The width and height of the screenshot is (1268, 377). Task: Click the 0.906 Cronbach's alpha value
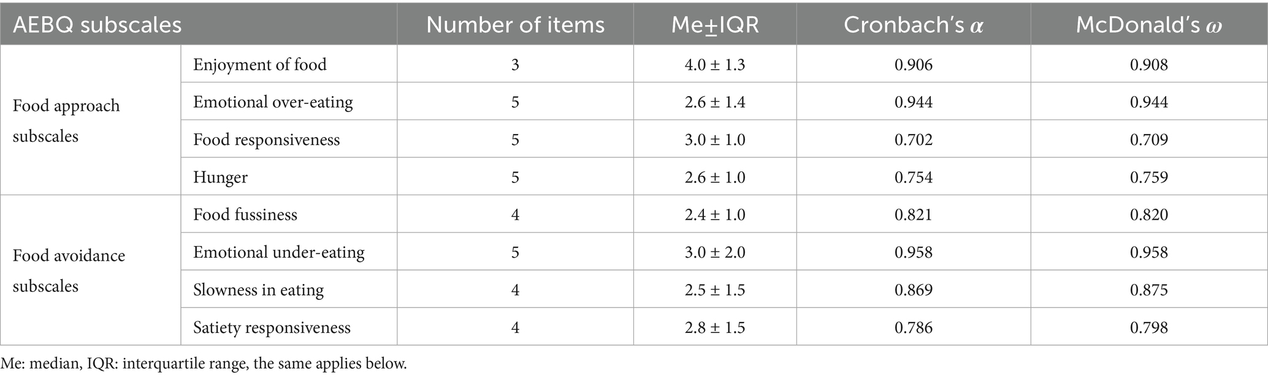914,64
